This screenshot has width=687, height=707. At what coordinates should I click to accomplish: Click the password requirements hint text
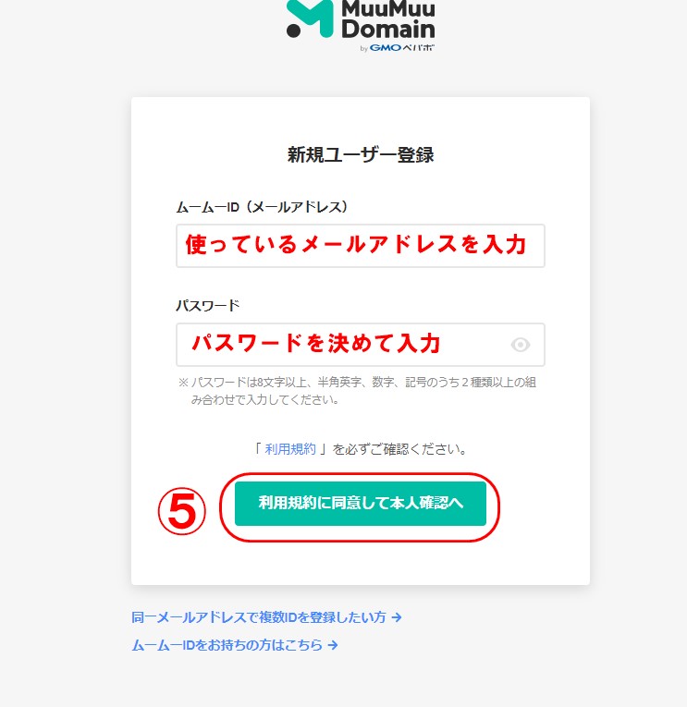point(357,391)
